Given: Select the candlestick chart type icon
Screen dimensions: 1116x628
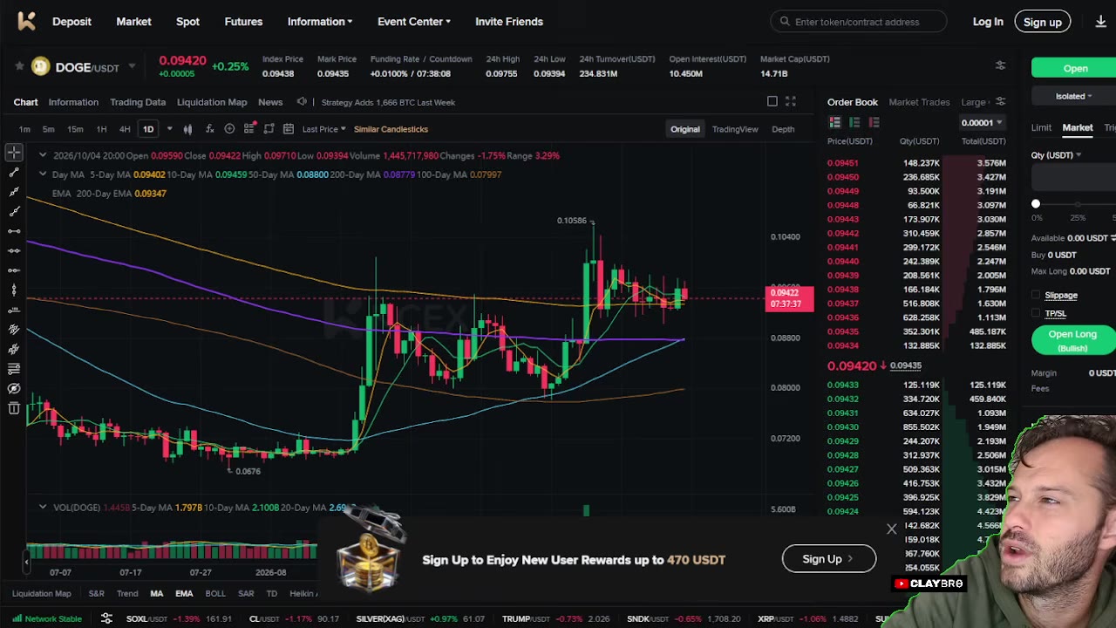Looking at the screenshot, I should [187, 129].
